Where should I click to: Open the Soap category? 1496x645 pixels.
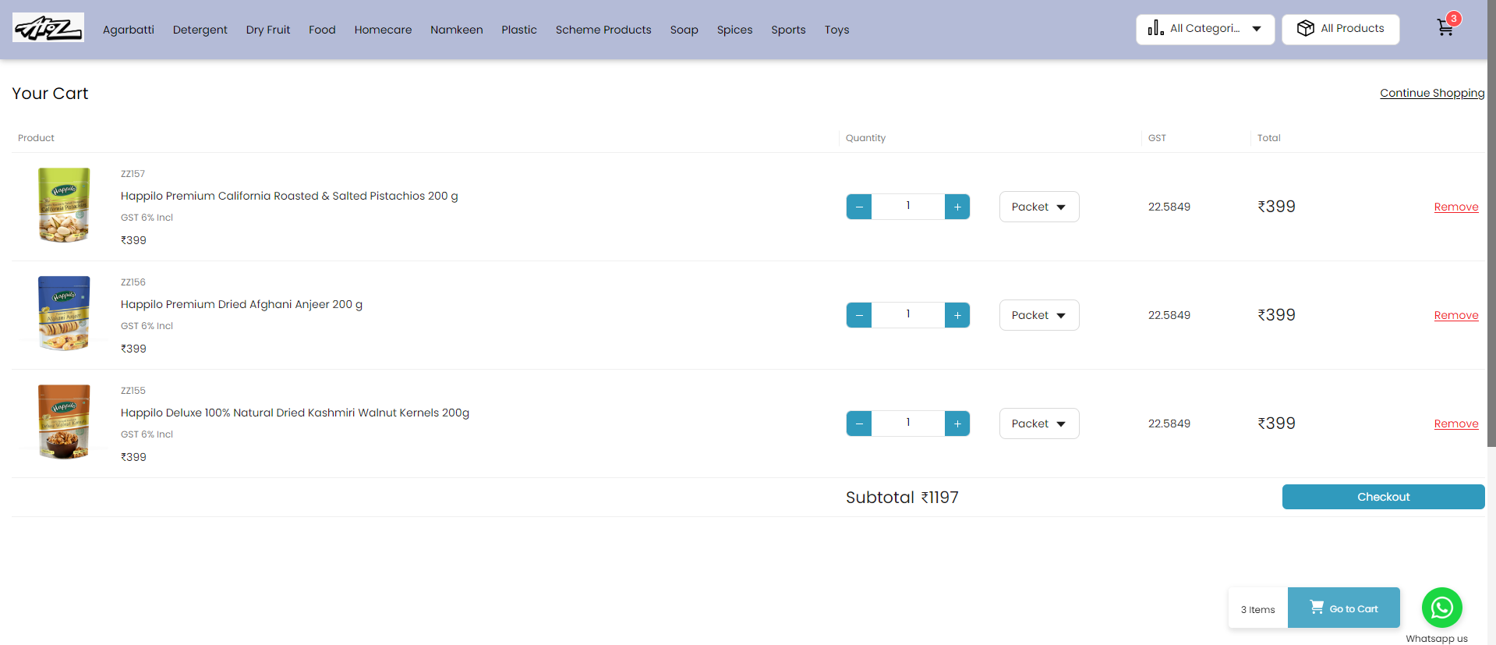coord(684,30)
